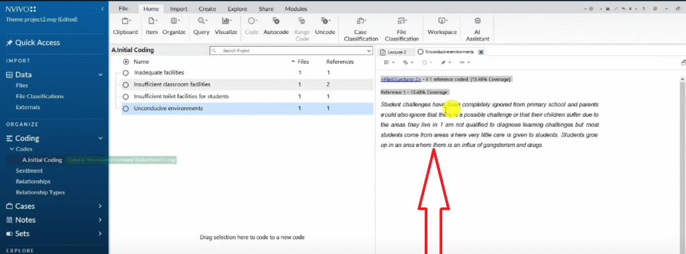Open Sentiment under Coding
686x254 pixels.
click(x=29, y=170)
